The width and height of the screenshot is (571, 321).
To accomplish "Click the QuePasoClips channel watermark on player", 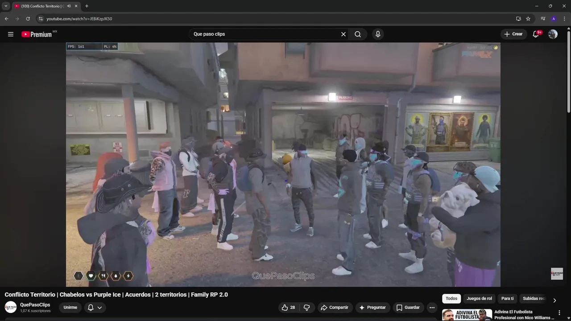I will coord(557,274).
